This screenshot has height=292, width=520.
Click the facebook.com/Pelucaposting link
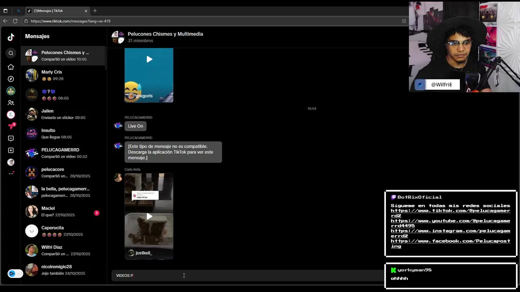[x=451, y=244]
